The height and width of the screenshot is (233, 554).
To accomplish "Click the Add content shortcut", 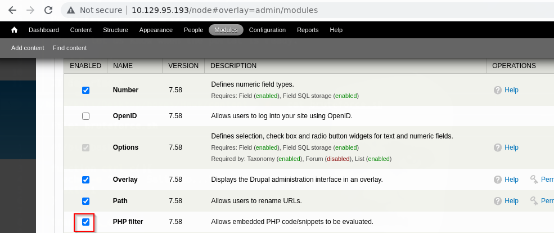I will [x=28, y=48].
